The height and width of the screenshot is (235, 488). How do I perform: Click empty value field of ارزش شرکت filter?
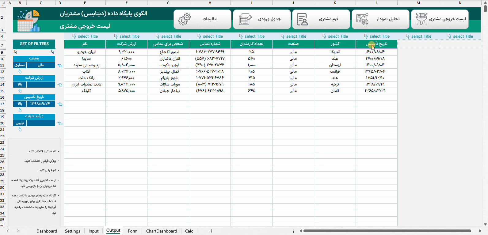(41, 85)
